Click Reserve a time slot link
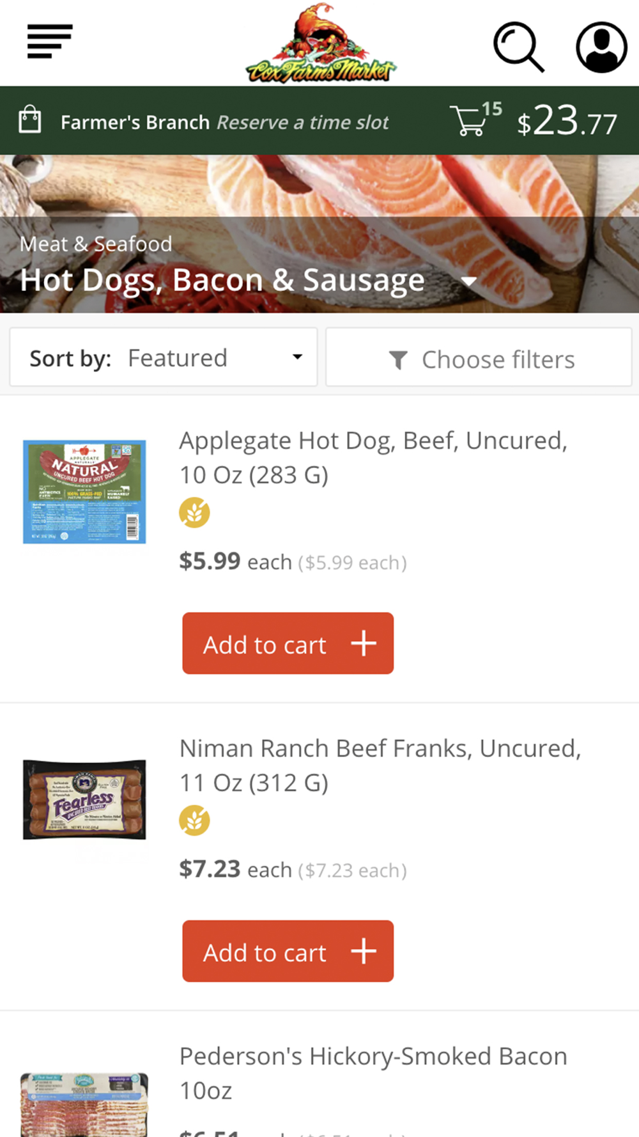 click(303, 122)
